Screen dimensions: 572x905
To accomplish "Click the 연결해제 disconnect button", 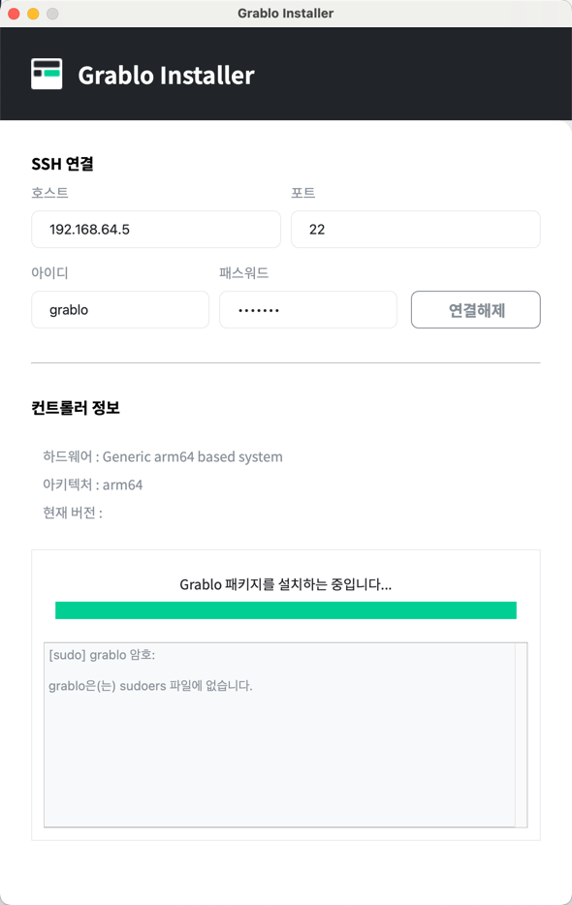I will tap(475, 310).
